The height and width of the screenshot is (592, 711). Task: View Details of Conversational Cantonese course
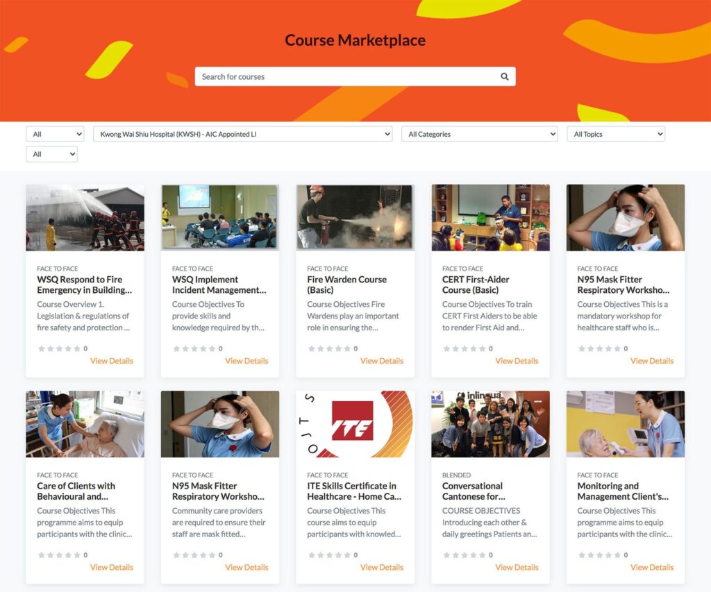click(517, 567)
